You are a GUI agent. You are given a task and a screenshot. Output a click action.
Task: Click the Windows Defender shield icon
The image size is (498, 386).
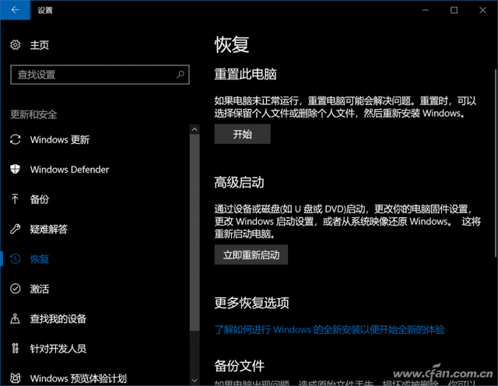click(16, 170)
